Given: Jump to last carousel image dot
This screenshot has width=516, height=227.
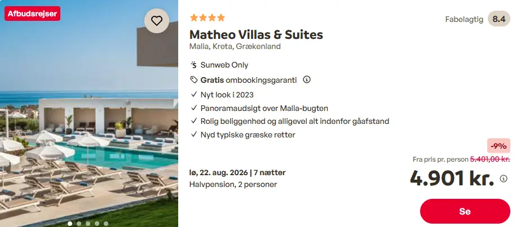Looking at the screenshot, I should pos(106,224).
